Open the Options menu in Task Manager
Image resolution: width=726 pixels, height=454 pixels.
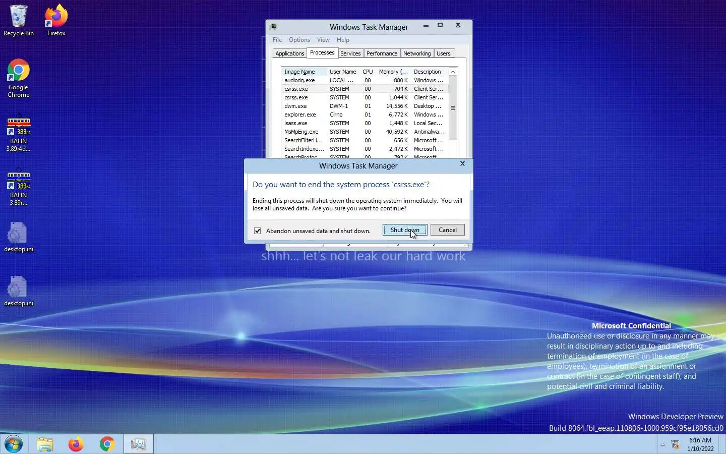coord(299,40)
